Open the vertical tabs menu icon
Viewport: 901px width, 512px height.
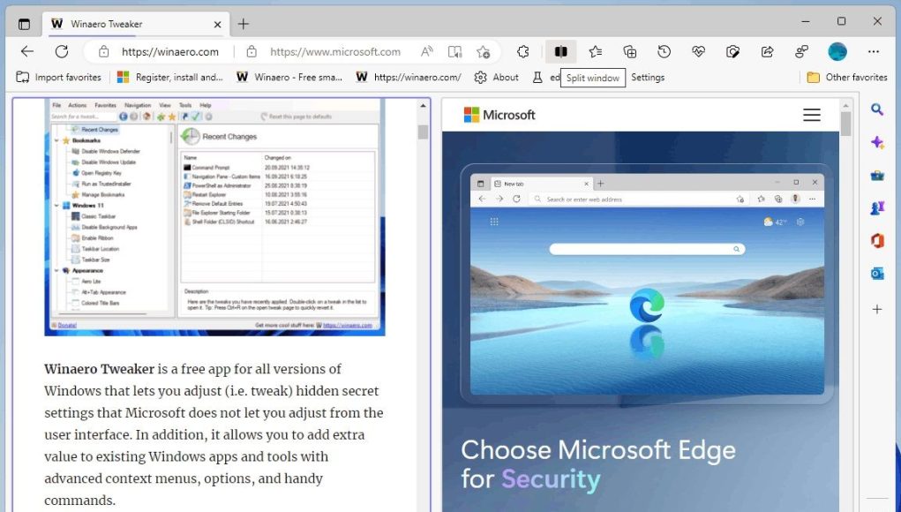24,24
